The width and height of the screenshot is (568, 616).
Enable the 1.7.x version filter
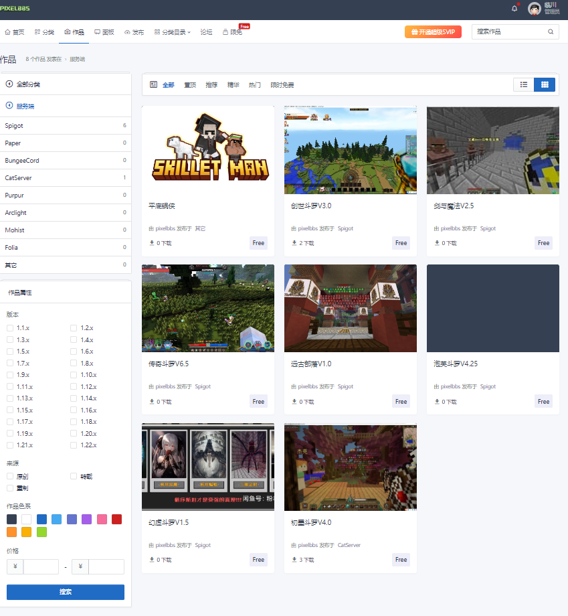tap(10, 364)
